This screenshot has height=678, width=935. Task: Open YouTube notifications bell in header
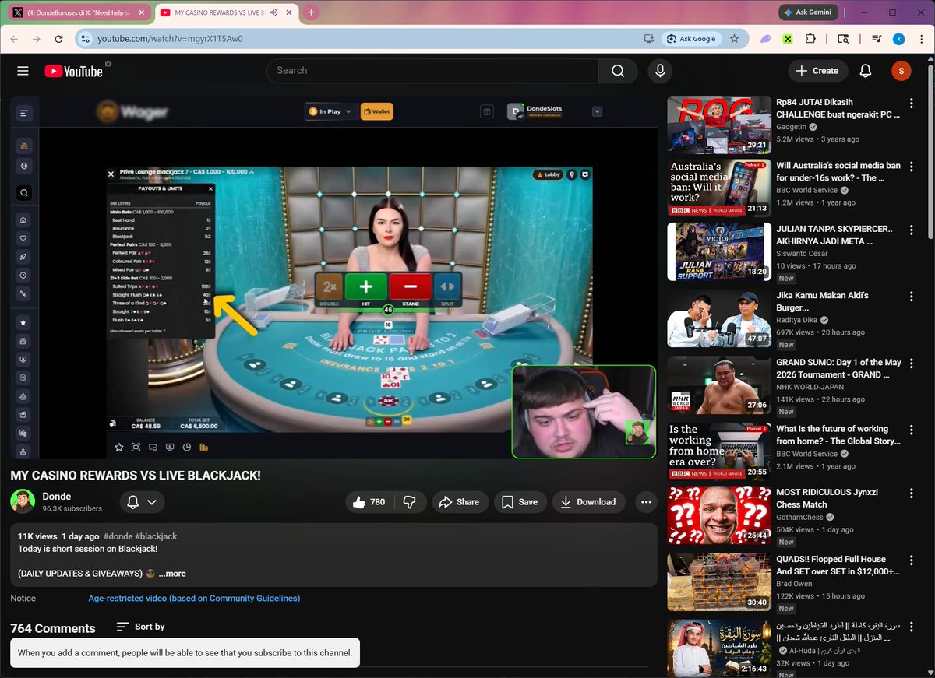[865, 71]
